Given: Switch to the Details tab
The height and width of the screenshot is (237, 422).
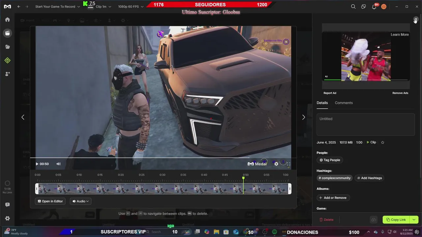Looking at the screenshot, I should pos(322,103).
